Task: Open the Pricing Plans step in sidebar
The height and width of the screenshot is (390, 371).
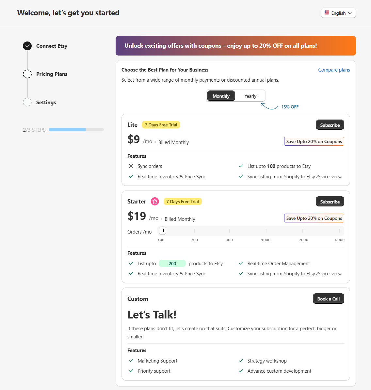Action: [52, 74]
